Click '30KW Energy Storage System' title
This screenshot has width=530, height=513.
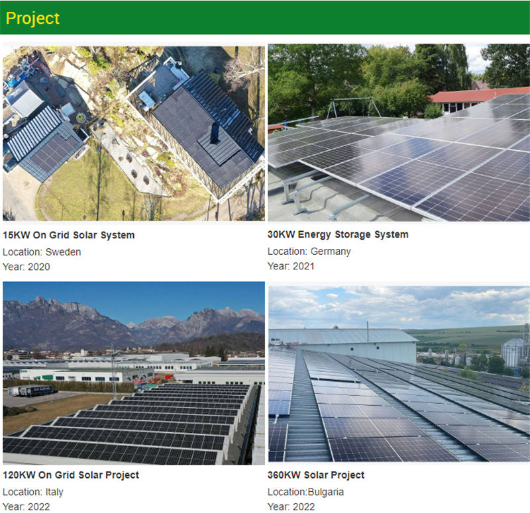(x=338, y=234)
